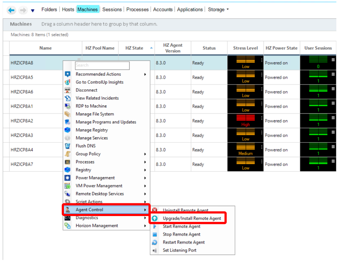Screen dimensions: 340x261
Task: Choose Disconnect from the context menu
Action: tap(86, 90)
